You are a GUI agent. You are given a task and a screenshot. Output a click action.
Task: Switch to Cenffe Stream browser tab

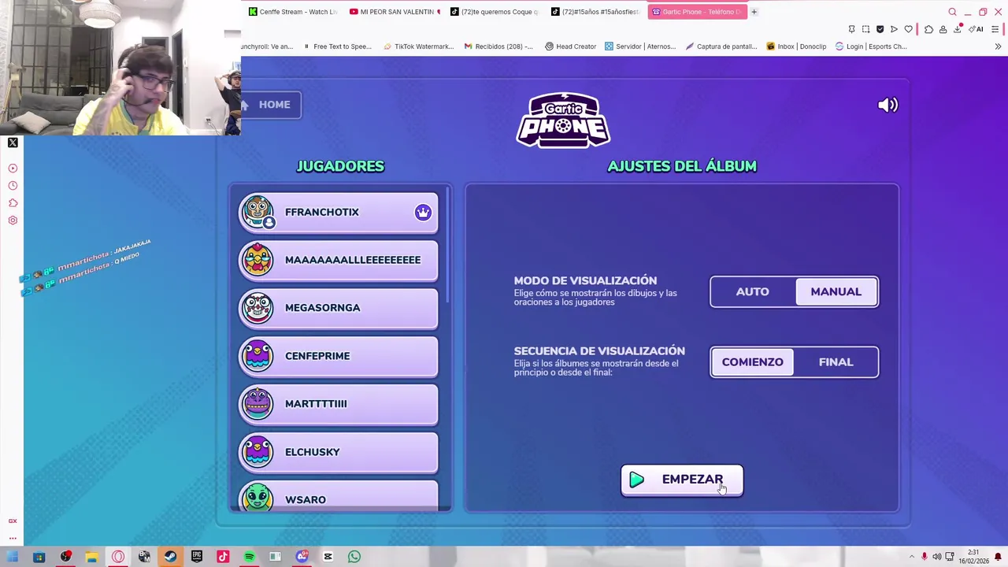[293, 12]
